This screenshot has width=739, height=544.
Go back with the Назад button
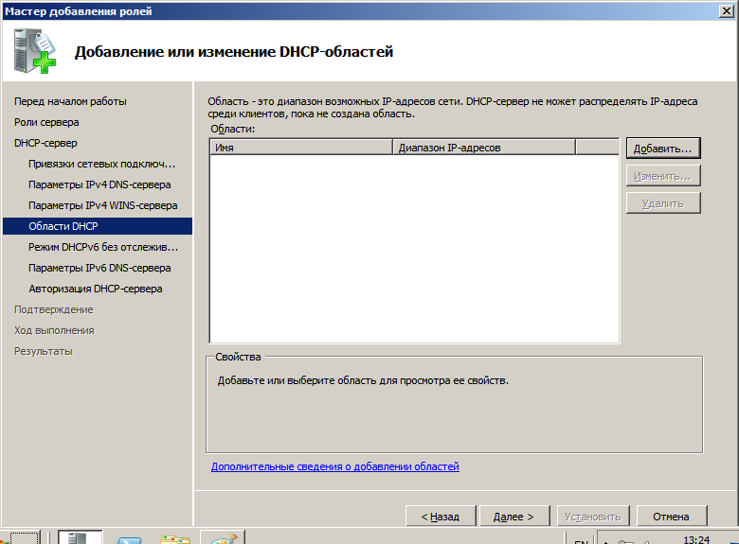coord(441,517)
